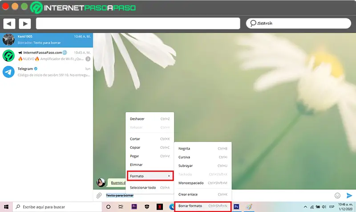Screen dimensions: 356x212
Task: Select Pegar in the context menu
Action: click(150, 156)
